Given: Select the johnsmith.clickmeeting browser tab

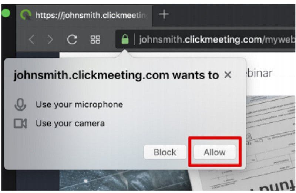Looking at the screenshot, I should pos(84,15).
